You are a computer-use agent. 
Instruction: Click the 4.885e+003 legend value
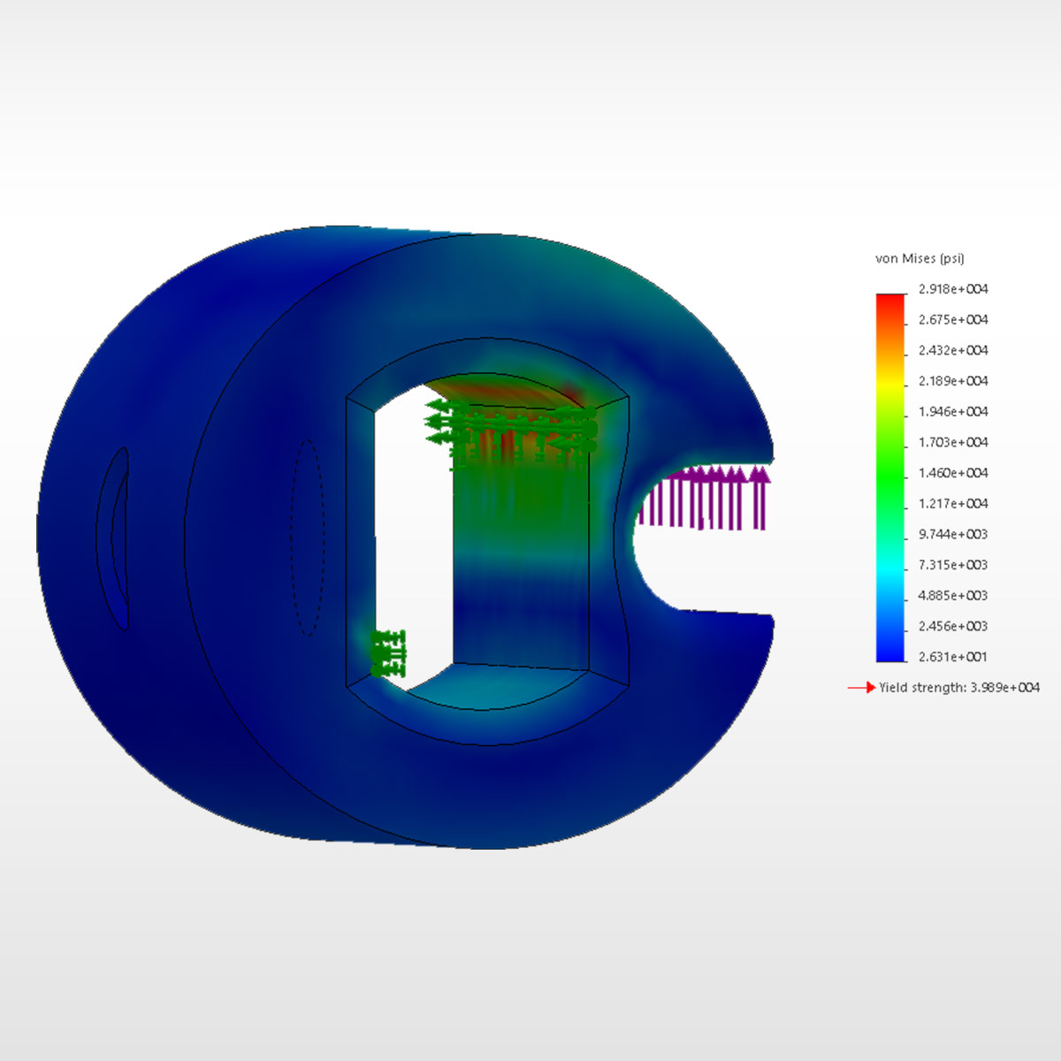pos(953,595)
